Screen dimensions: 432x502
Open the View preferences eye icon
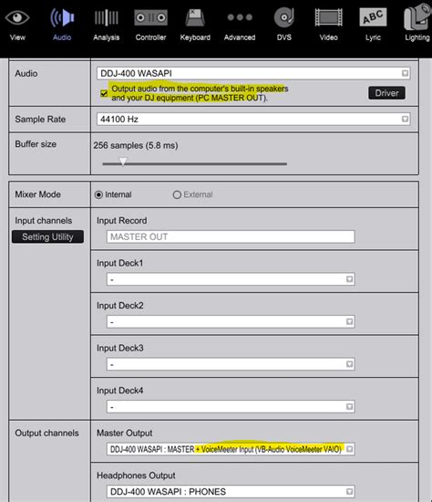17,17
